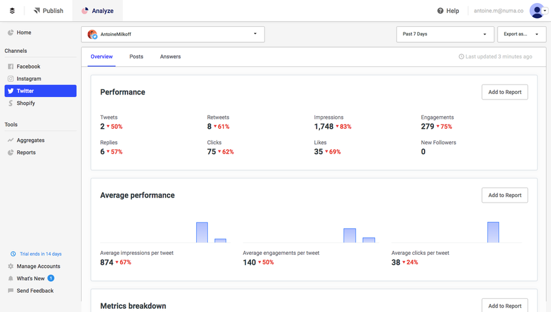The image size is (551, 312).
Task: Click the New Followers value 0
Action: tap(423, 152)
